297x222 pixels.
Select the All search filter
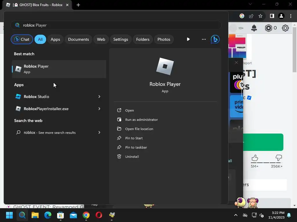coord(40,39)
